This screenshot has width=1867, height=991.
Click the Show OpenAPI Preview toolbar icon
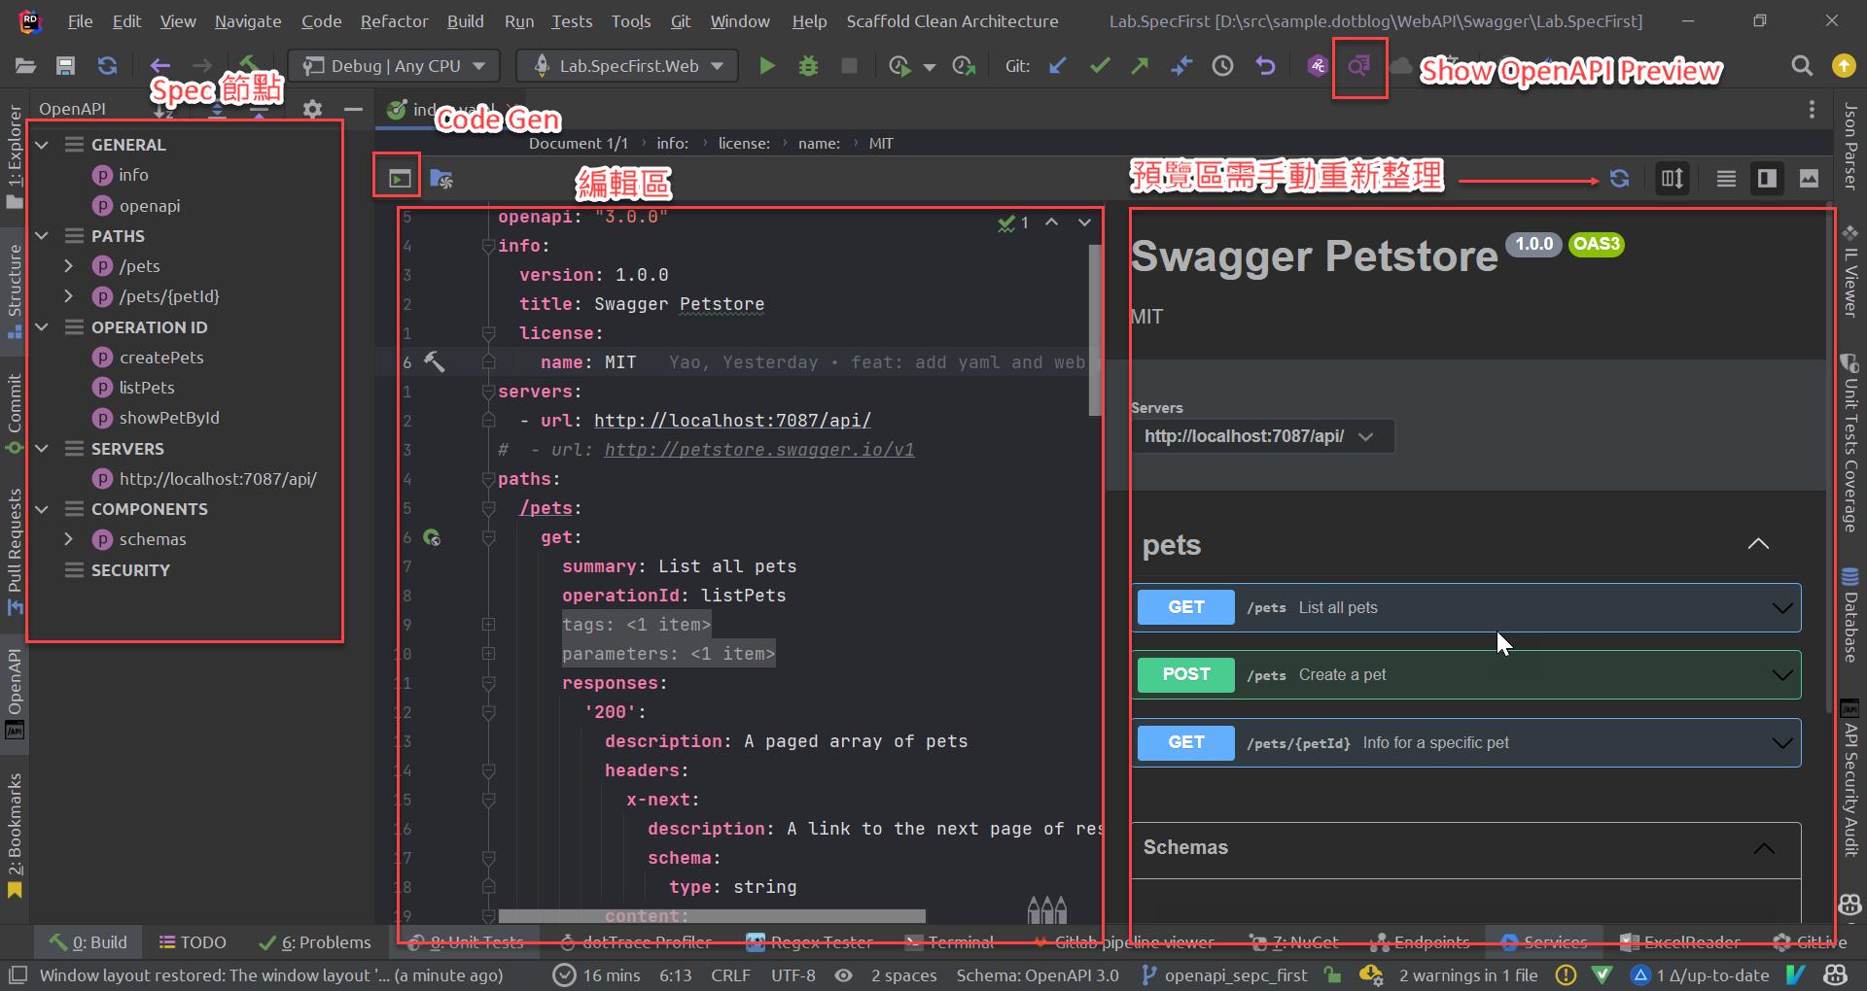1357,66
